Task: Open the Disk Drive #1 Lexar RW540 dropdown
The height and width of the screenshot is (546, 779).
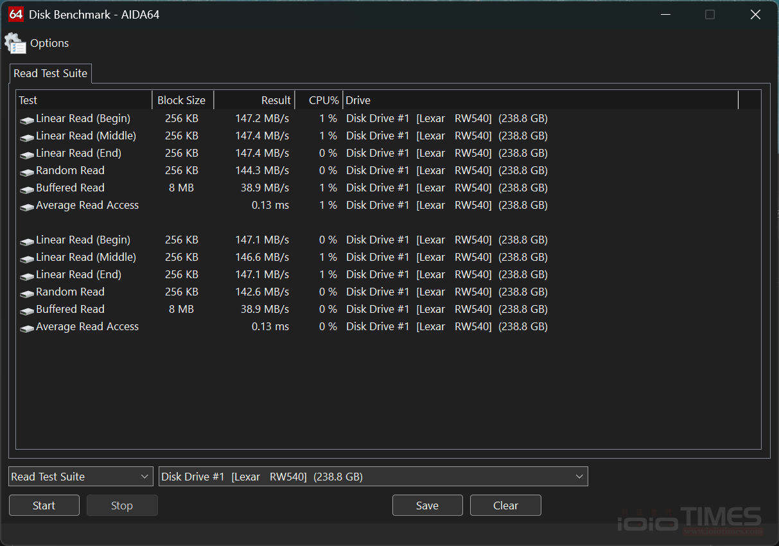Action: 373,477
